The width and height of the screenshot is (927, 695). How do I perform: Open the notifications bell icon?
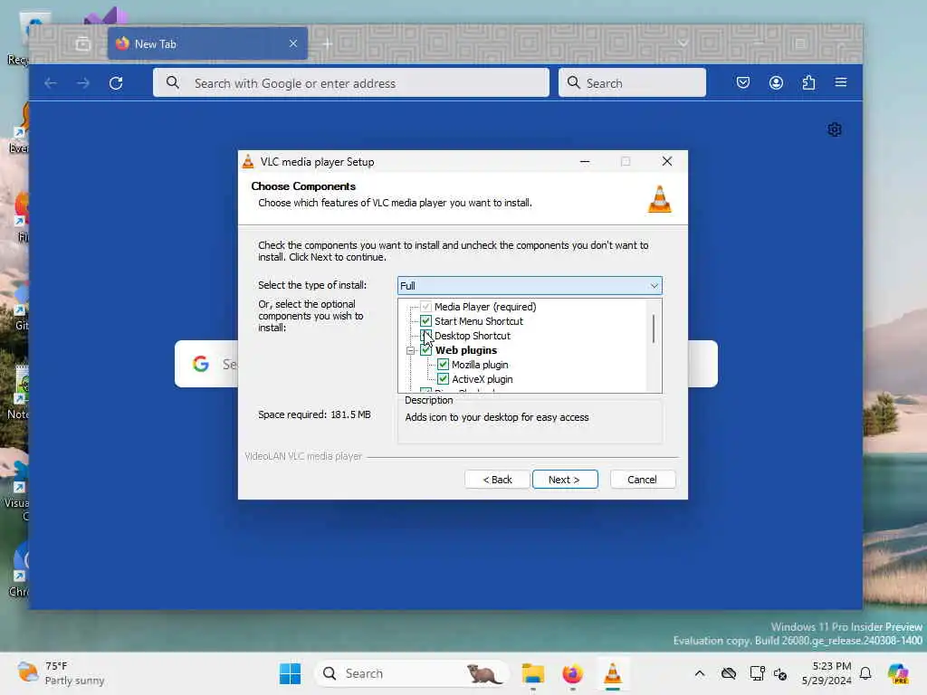865,673
